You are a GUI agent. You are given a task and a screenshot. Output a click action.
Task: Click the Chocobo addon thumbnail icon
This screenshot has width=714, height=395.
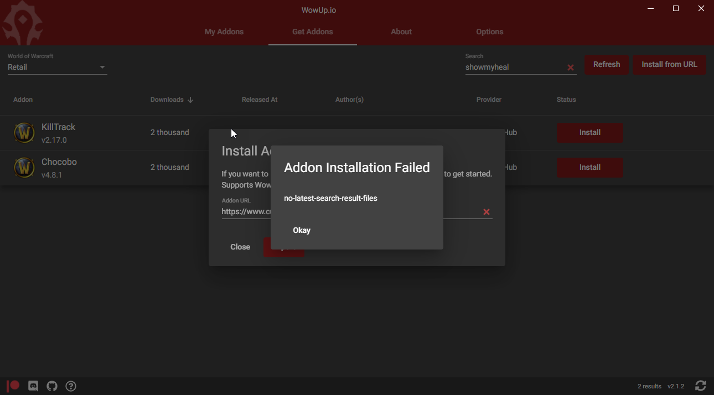click(x=24, y=167)
